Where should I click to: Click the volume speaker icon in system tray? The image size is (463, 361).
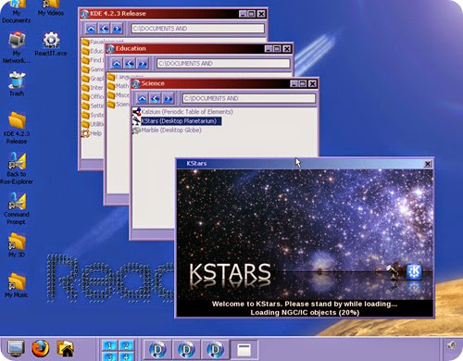pos(451,345)
